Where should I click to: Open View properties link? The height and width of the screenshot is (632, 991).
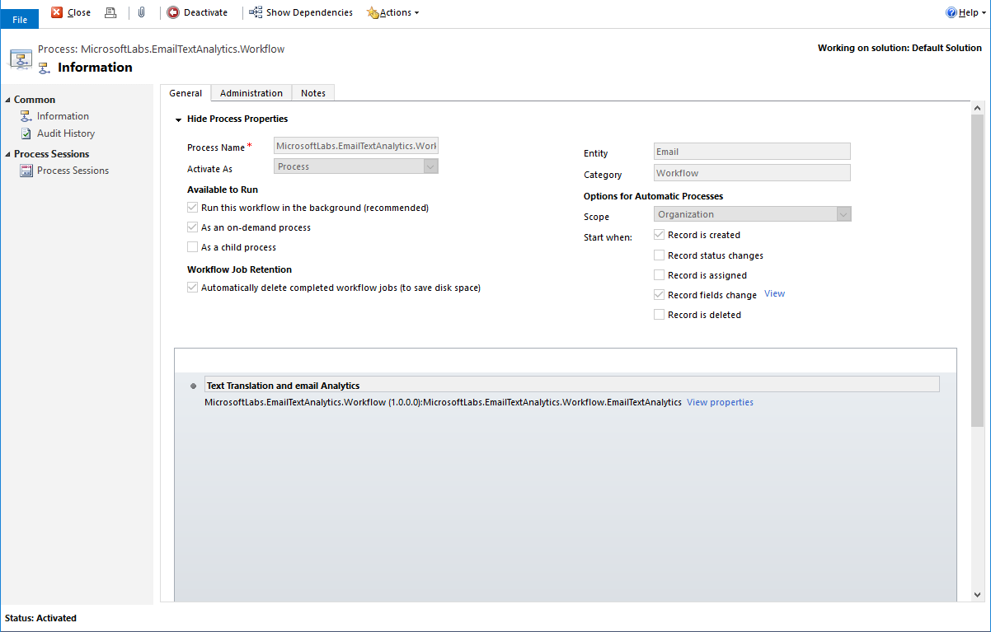pyautogui.click(x=720, y=402)
